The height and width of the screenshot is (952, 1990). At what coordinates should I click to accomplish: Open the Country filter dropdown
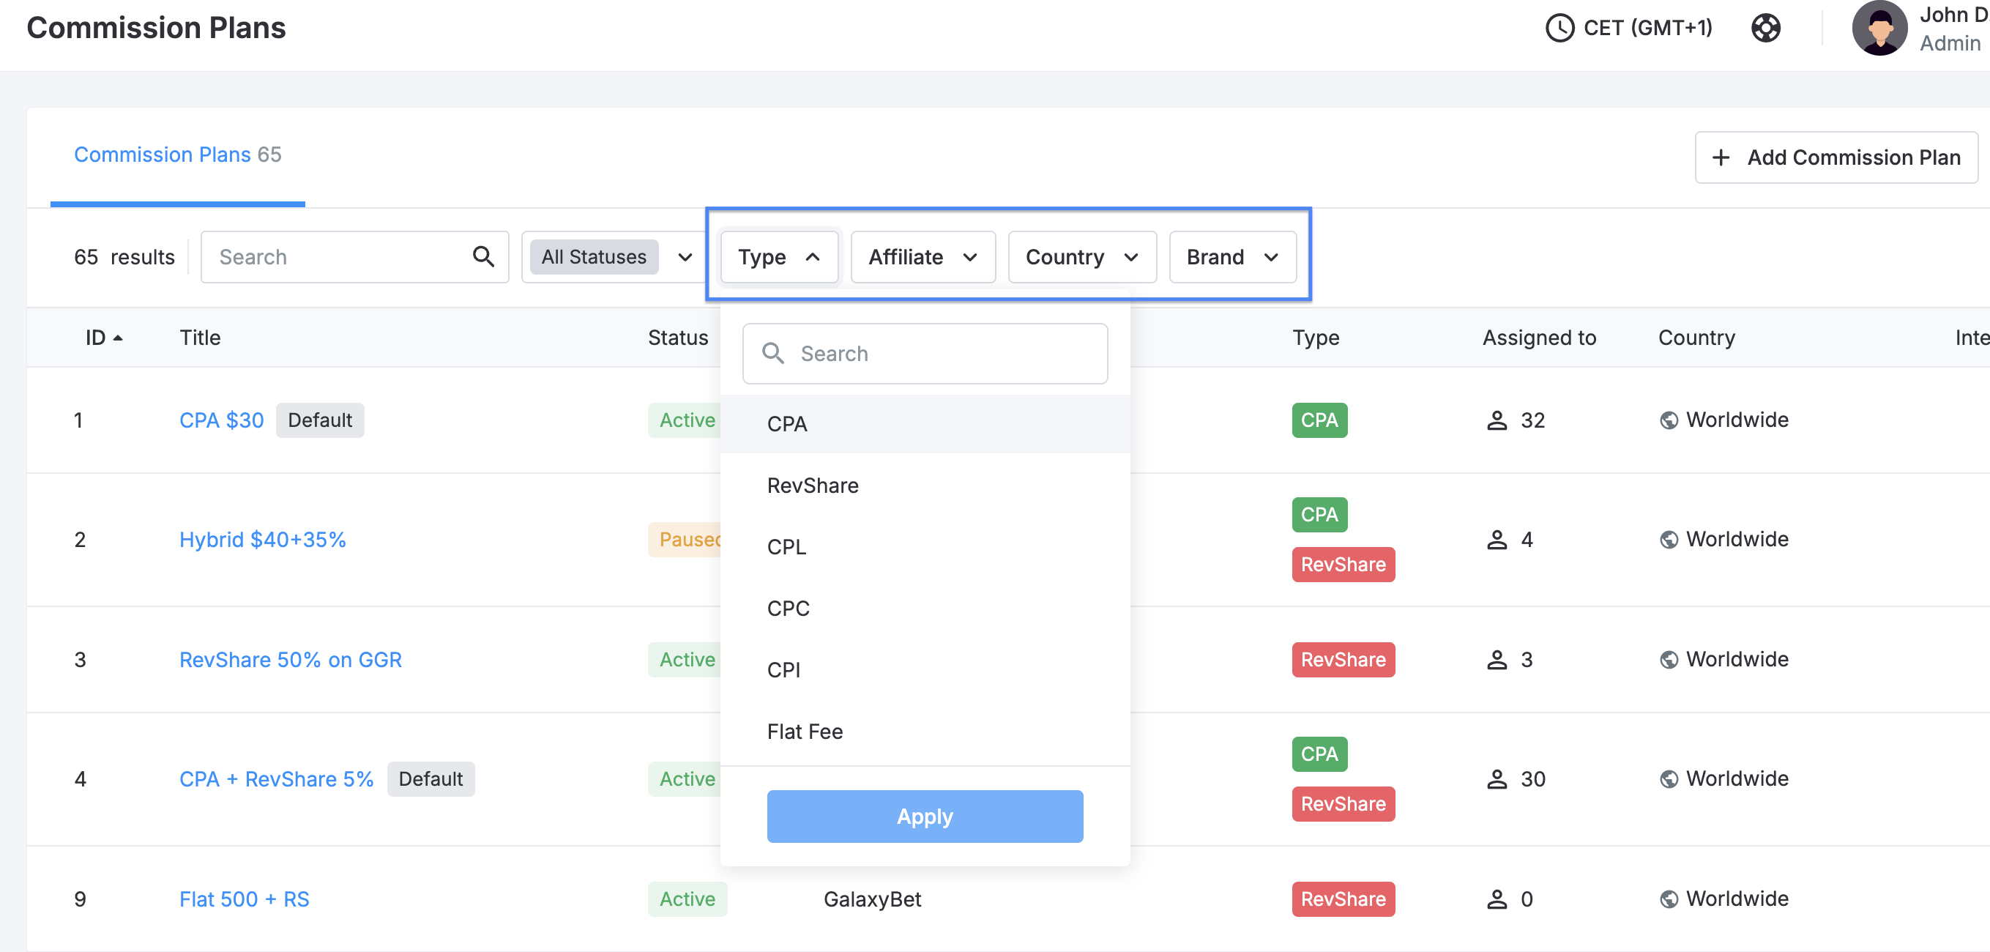[x=1081, y=256]
